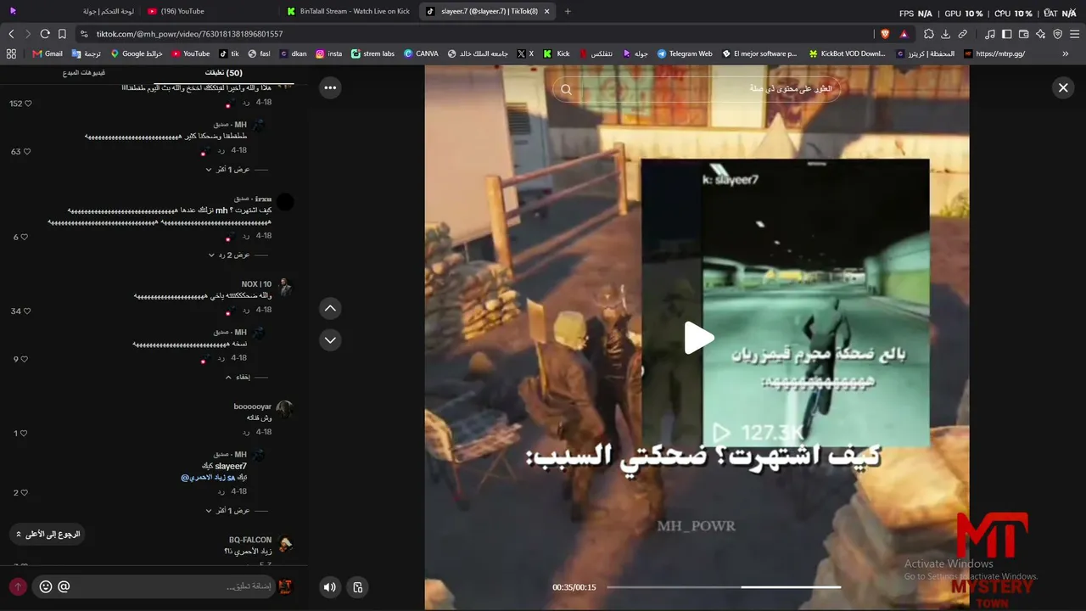Bookmark this page with the bookmark icon

[x=62, y=34]
